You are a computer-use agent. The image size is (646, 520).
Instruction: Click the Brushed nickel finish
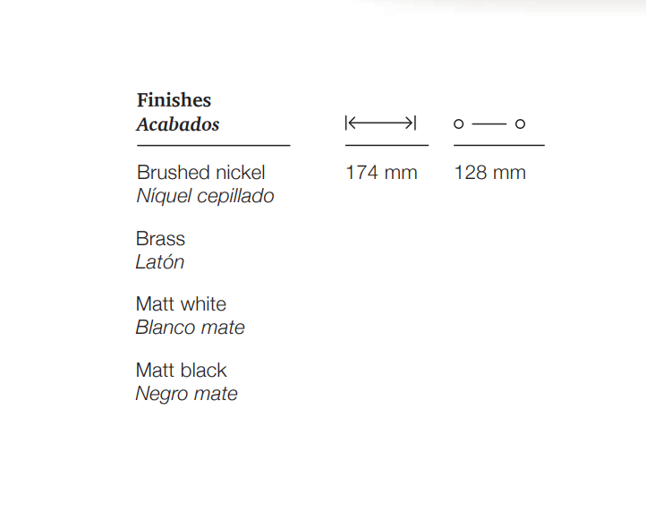coord(201,172)
